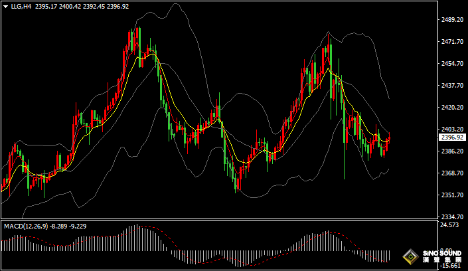Click the 2334.70 price axis label
Image resolution: width=468 pixels, height=271 pixels.
click(x=451, y=217)
